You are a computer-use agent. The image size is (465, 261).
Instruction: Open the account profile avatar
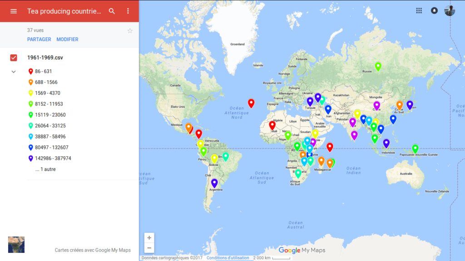click(x=450, y=11)
